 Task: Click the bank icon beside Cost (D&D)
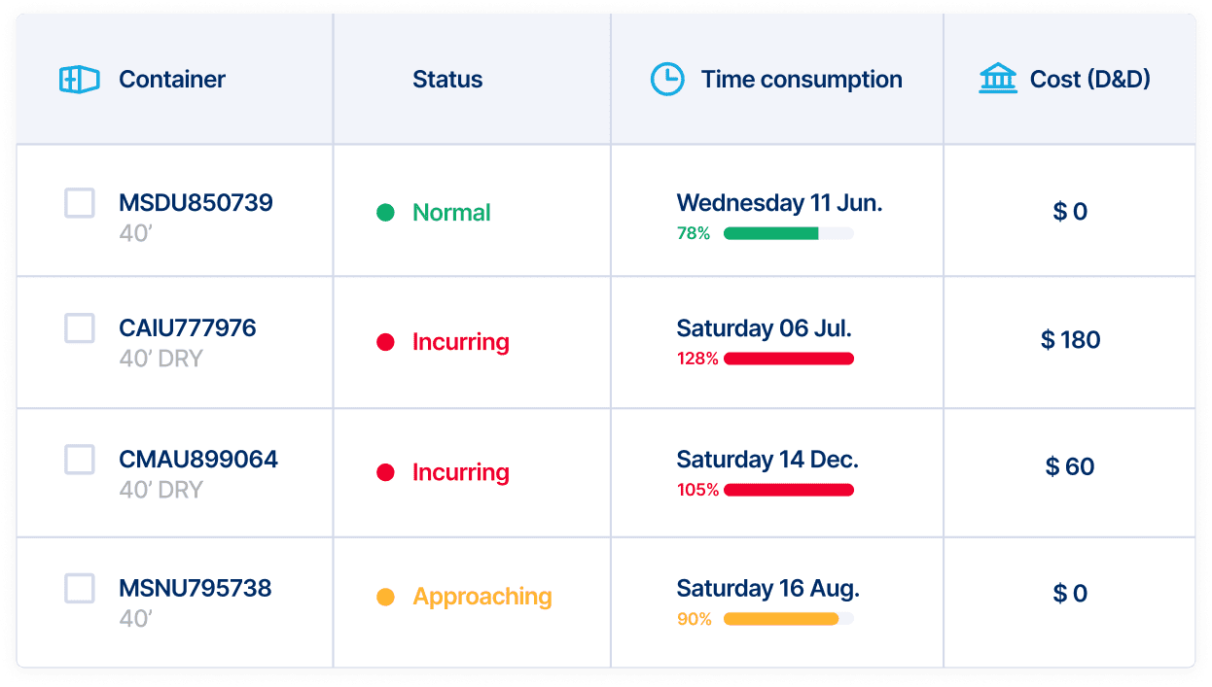click(x=997, y=79)
